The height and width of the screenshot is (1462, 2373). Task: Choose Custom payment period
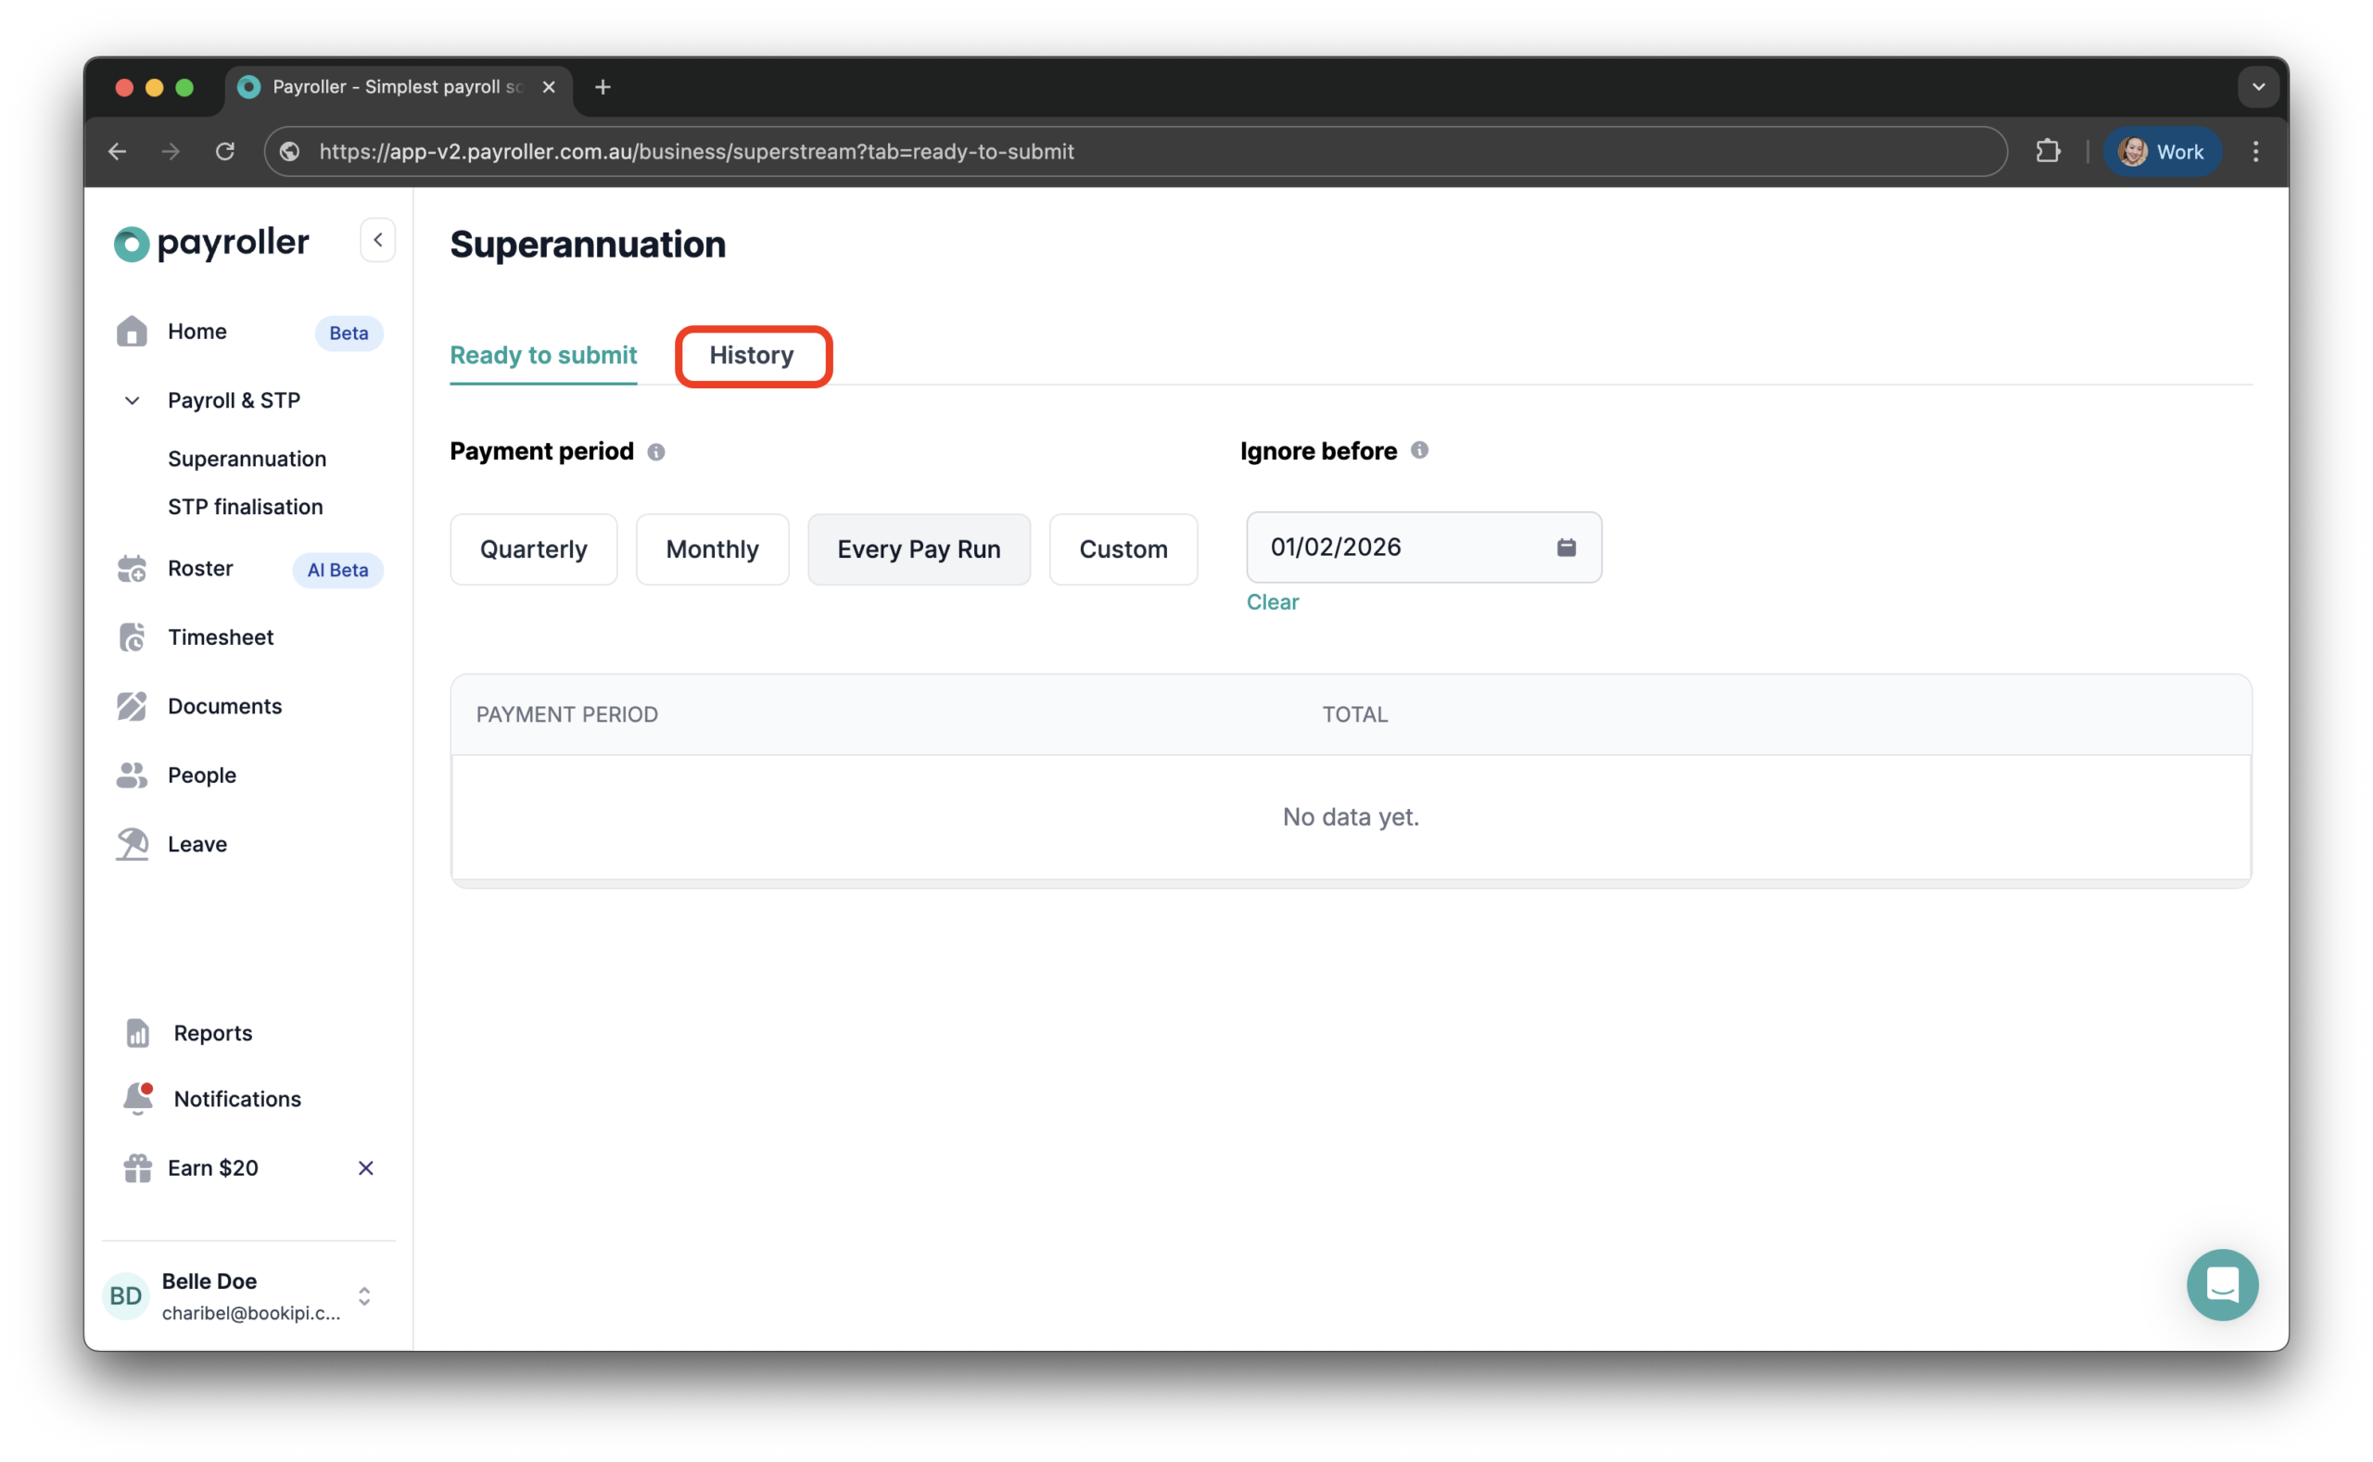point(1123,548)
